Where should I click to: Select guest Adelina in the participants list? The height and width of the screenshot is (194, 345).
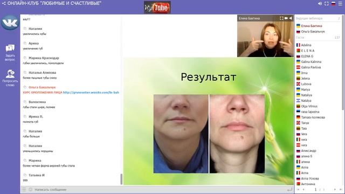pos(306,45)
